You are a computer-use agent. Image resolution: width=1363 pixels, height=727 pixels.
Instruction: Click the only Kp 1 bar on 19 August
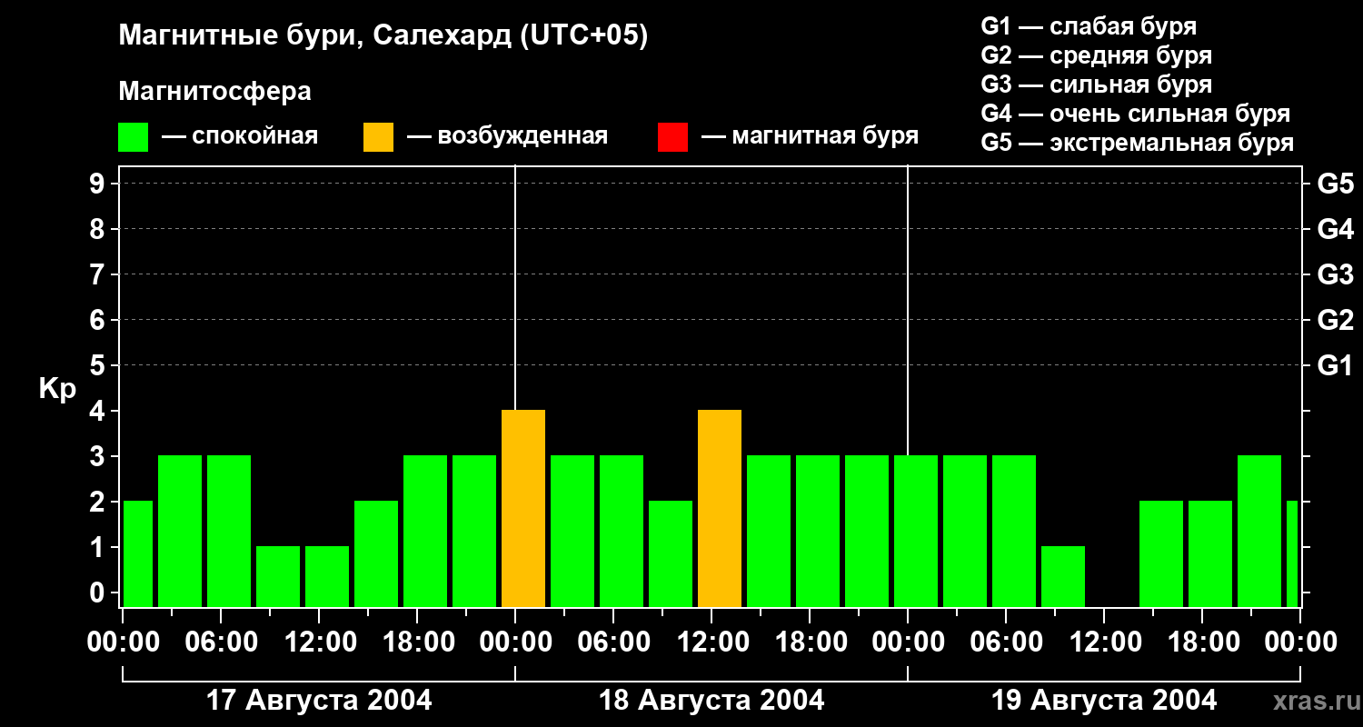[x=1063, y=576]
